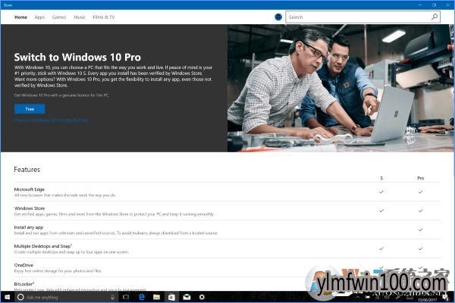Open the Music tab
Viewport: 455px width, 303px height.
point(80,17)
